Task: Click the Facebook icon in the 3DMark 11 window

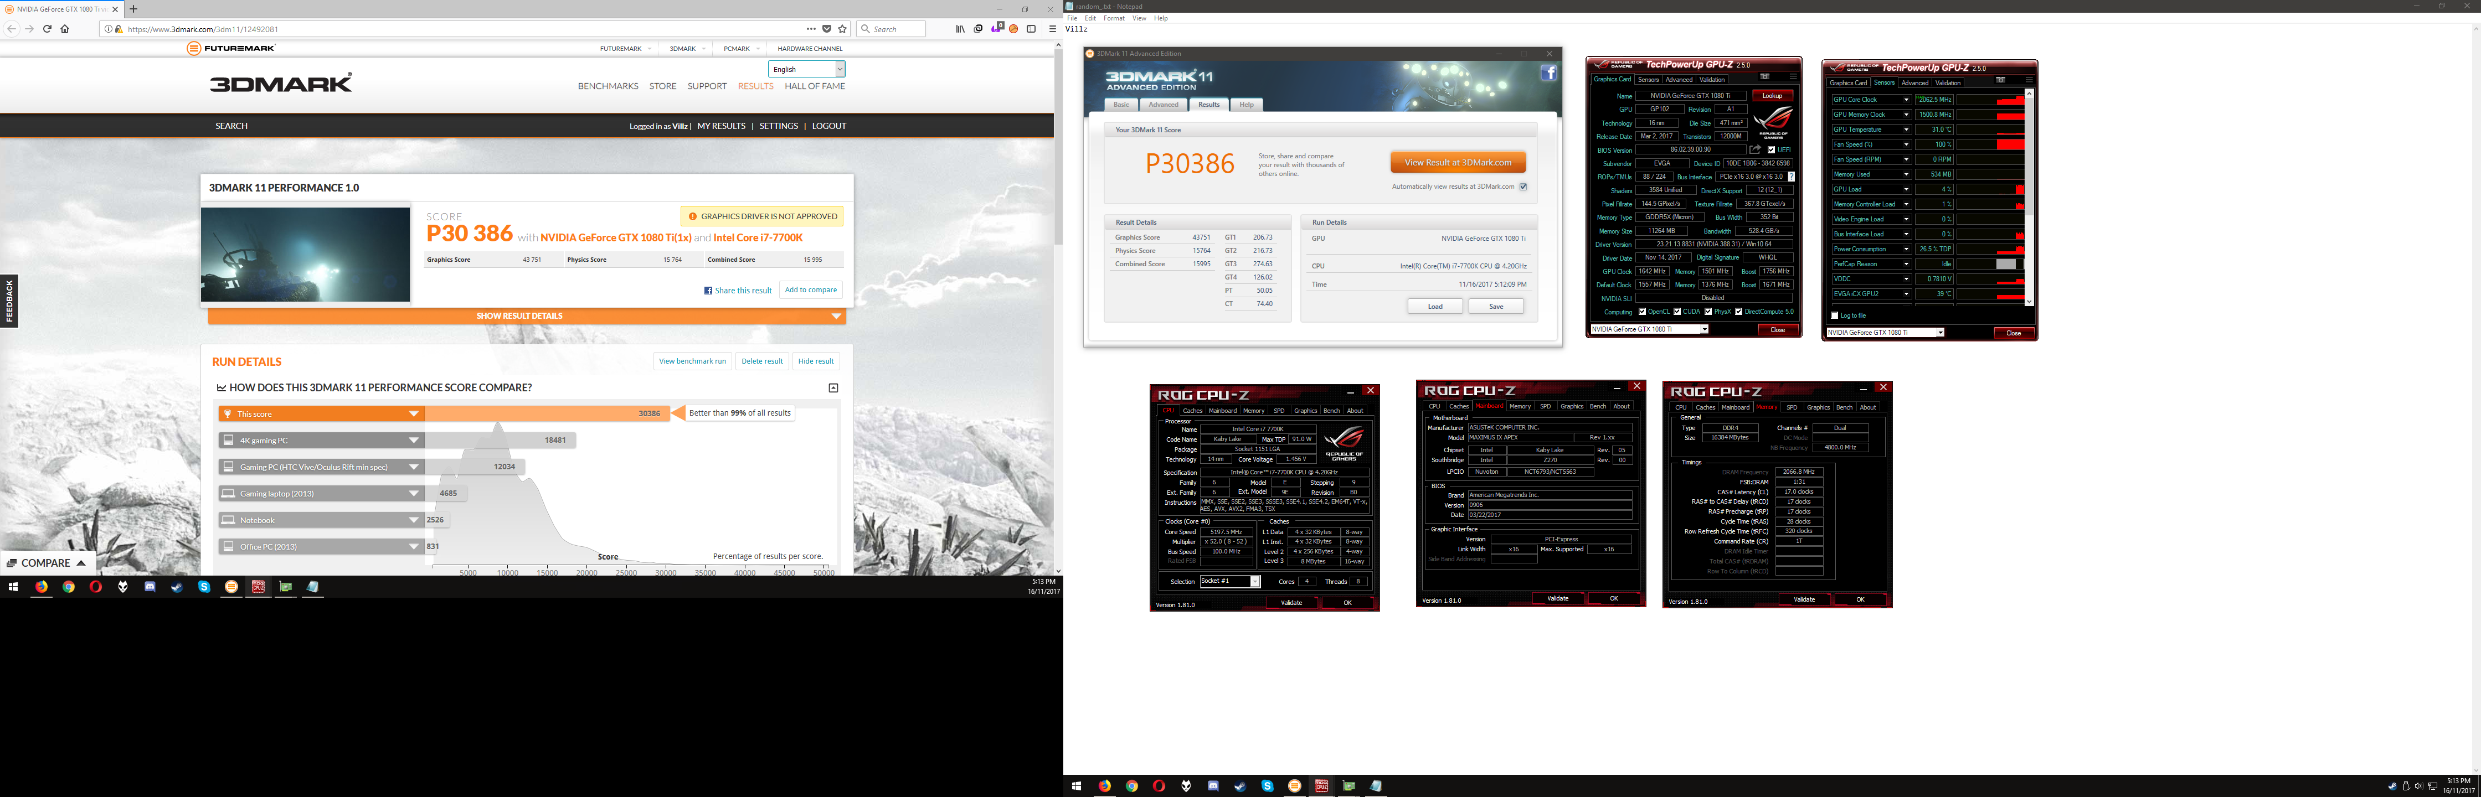Action: coord(1549,73)
